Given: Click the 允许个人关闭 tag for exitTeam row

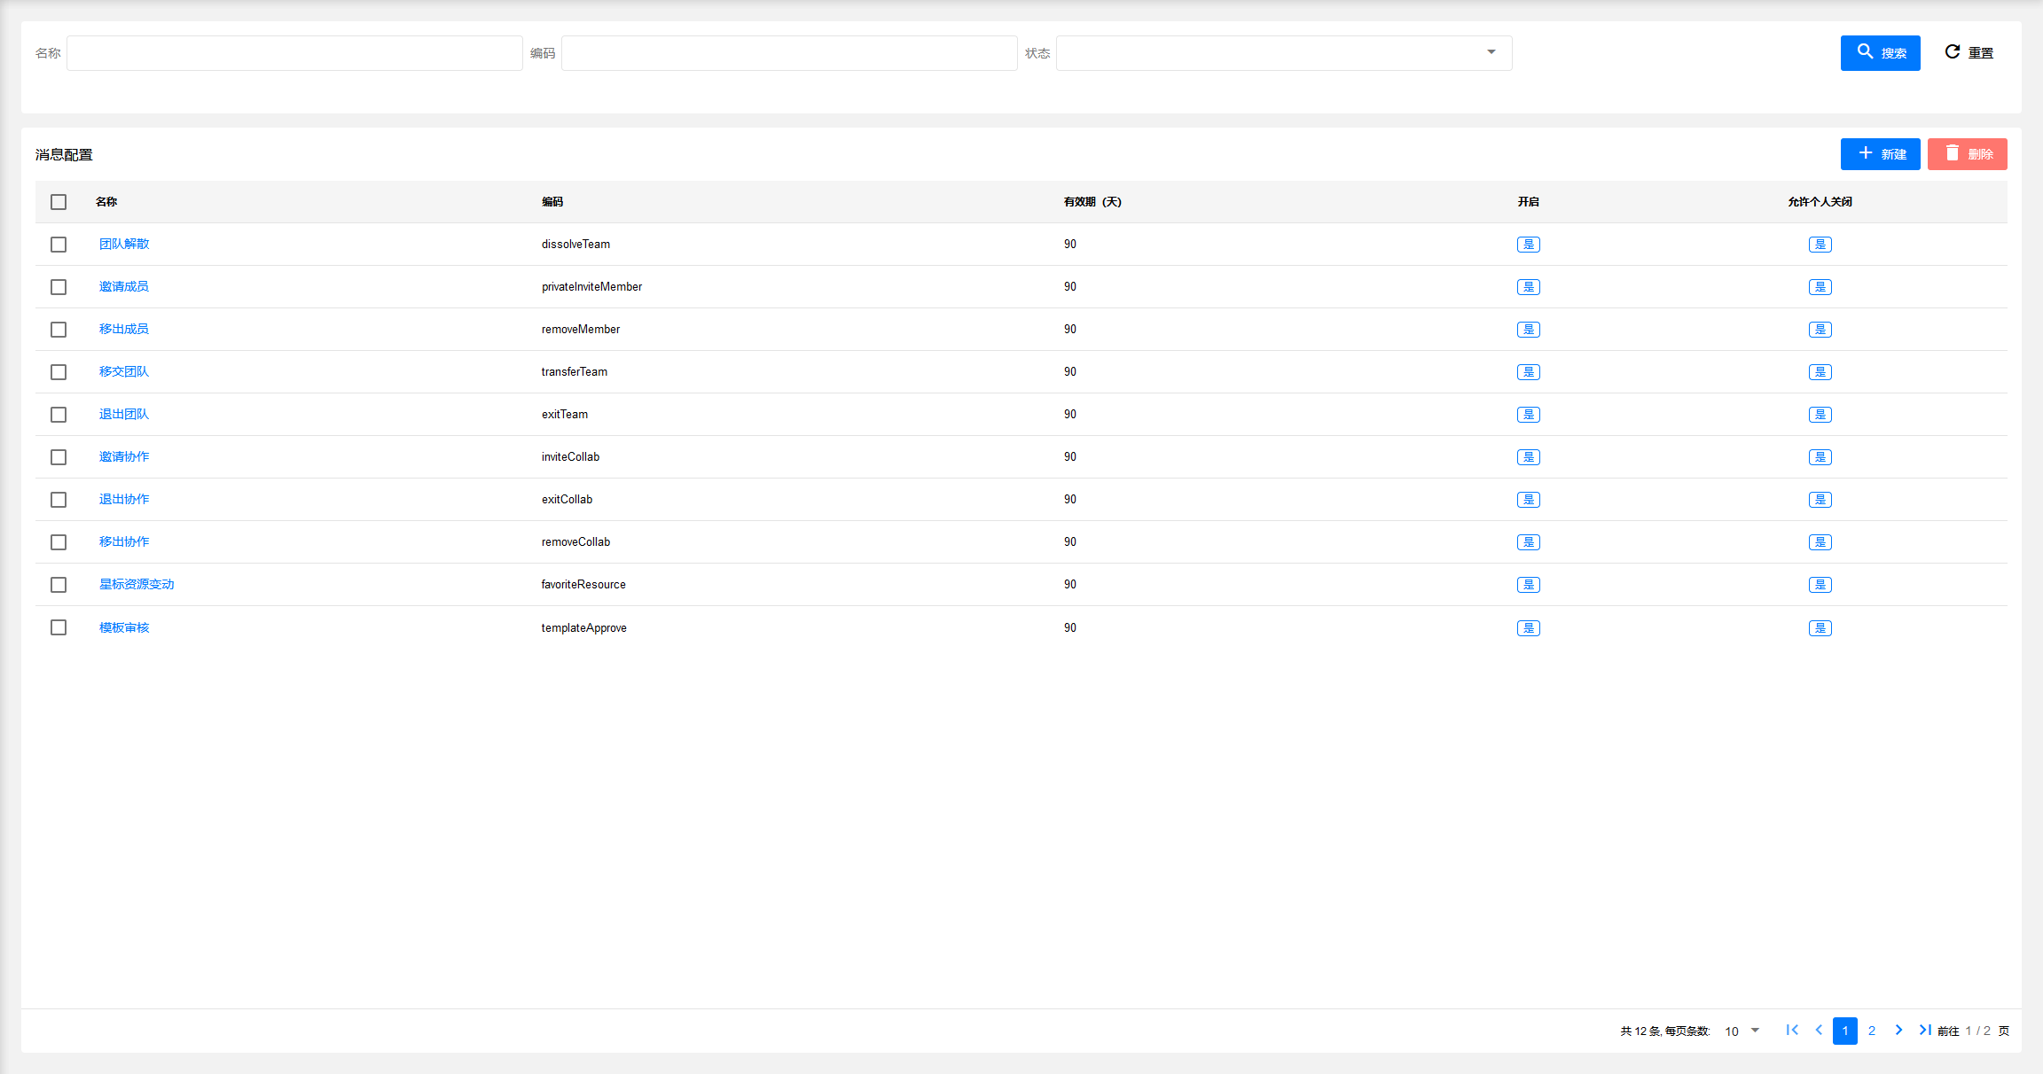Looking at the screenshot, I should (x=1820, y=415).
